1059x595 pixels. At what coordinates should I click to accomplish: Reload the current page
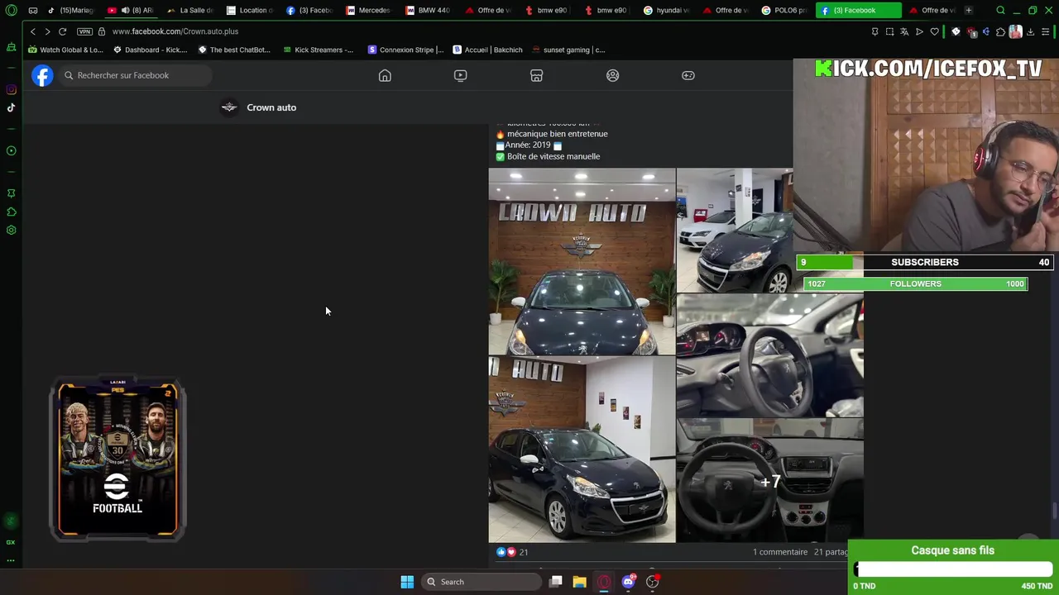tap(62, 31)
